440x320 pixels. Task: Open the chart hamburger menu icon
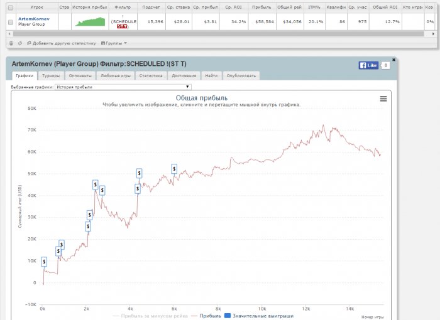[383, 99]
